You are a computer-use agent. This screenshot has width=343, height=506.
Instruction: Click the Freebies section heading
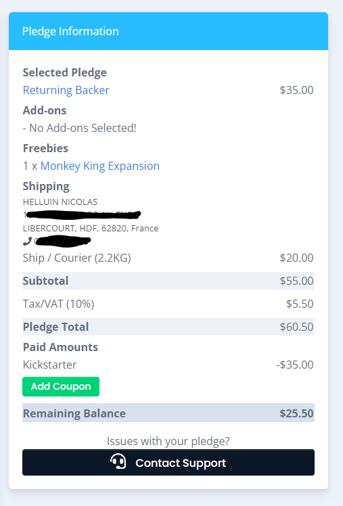45,148
